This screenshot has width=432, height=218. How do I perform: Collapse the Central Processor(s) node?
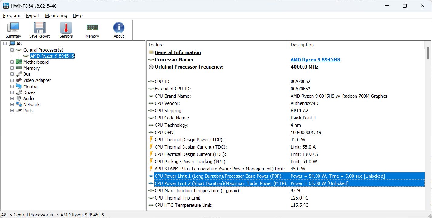pos(12,50)
